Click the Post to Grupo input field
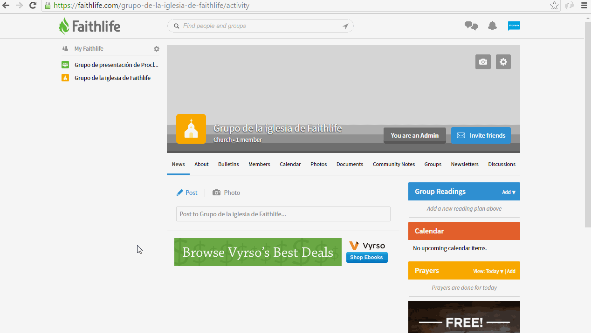591x333 pixels. [283, 214]
